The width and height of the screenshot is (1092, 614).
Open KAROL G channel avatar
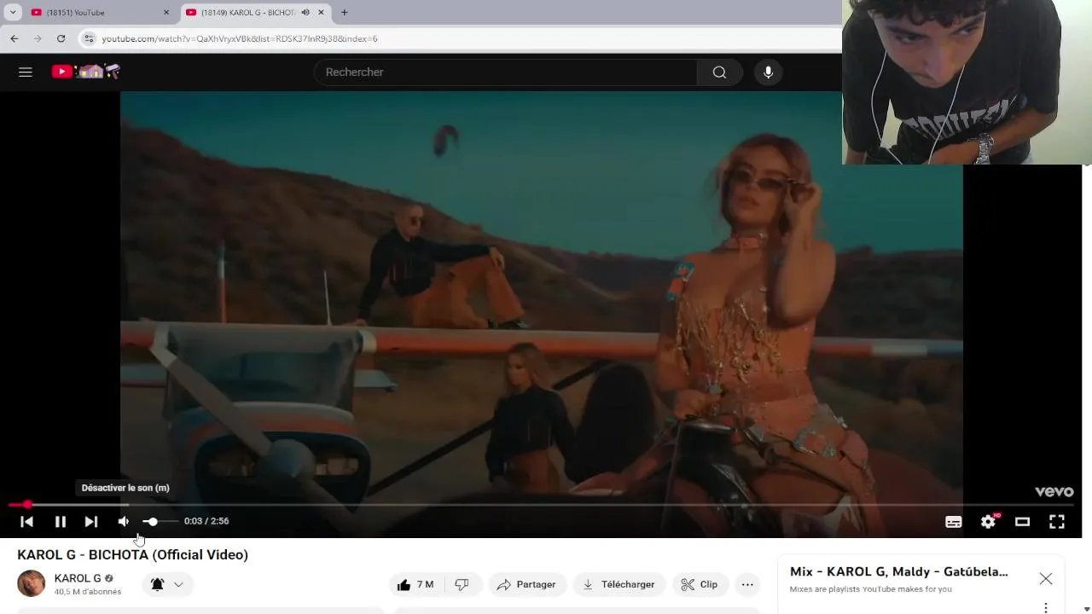tap(31, 584)
